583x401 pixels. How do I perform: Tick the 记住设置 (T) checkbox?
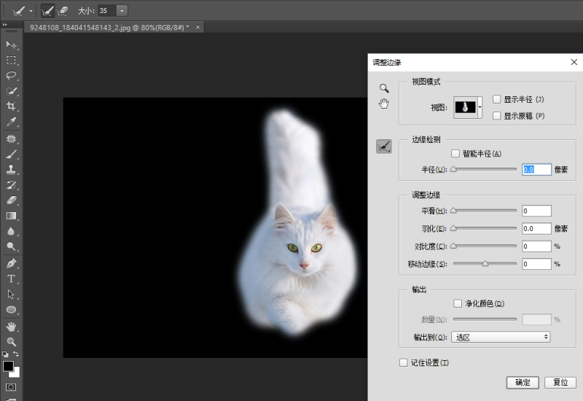(x=404, y=362)
